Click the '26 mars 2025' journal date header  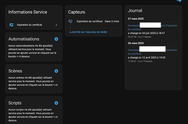136,43
